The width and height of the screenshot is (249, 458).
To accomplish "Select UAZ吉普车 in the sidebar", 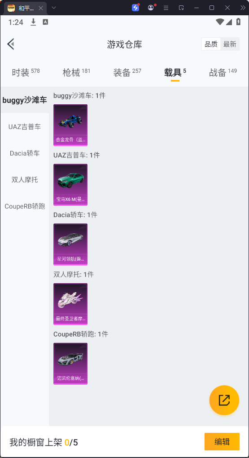I will (25, 127).
